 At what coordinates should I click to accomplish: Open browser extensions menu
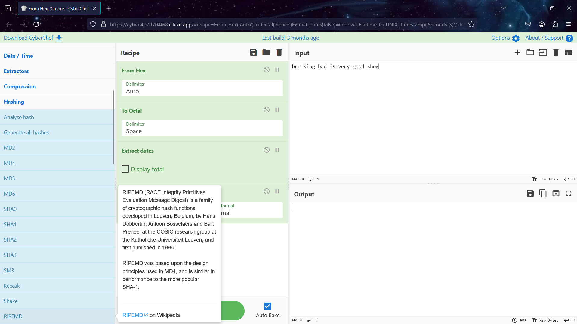pyautogui.click(x=555, y=24)
